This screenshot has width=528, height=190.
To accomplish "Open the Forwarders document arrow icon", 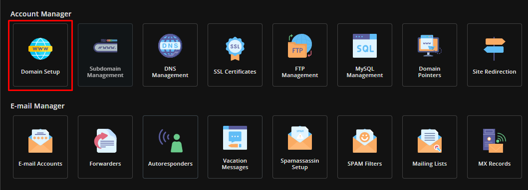I will [105, 141].
